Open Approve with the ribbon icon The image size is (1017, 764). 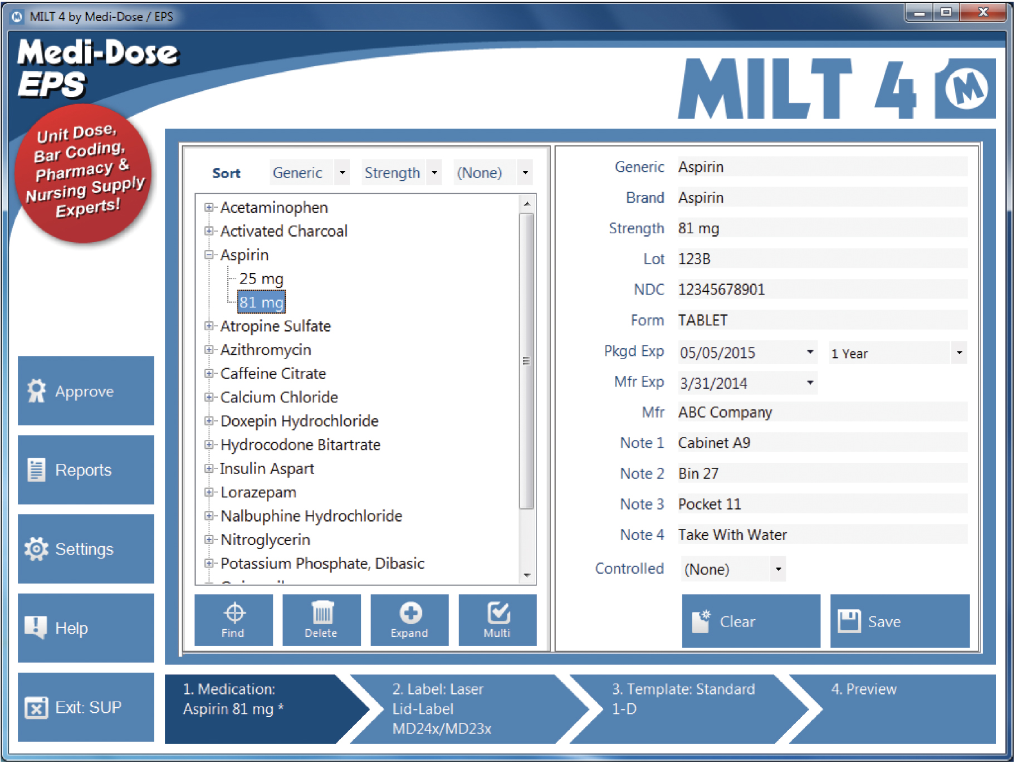(x=86, y=391)
